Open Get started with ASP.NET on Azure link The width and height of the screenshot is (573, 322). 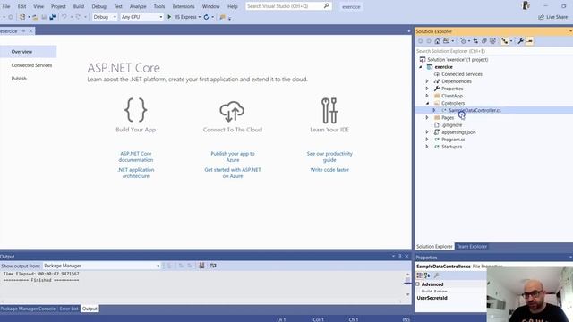click(233, 173)
